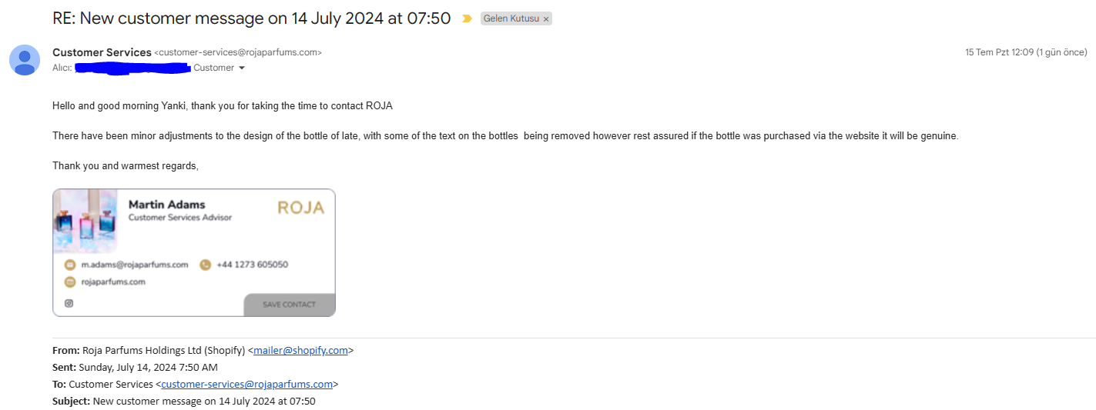Remove the Gelen Kutusu label
This screenshot has width=1096, height=410.
coord(546,19)
